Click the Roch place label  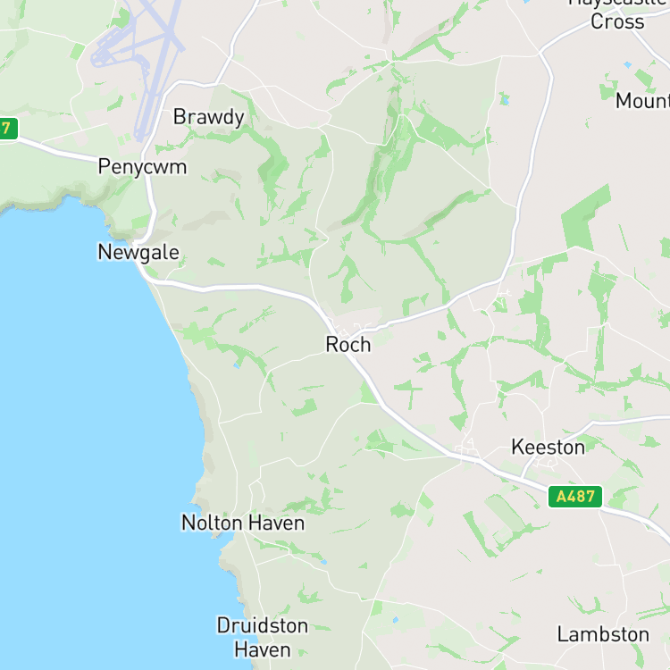click(x=348, y=345)
